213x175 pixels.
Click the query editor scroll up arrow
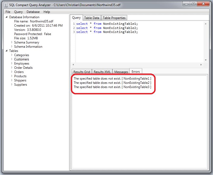coord(206,24)
